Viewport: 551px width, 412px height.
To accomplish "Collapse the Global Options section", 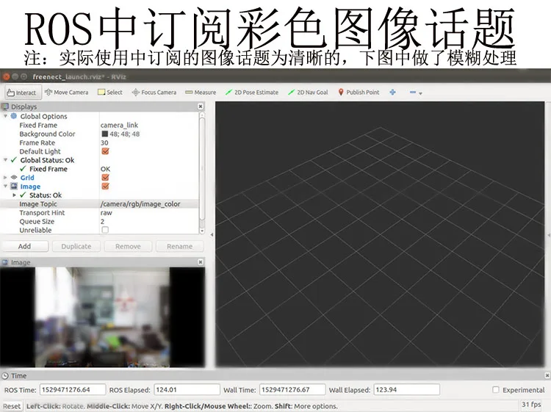I will coord(5,116).
